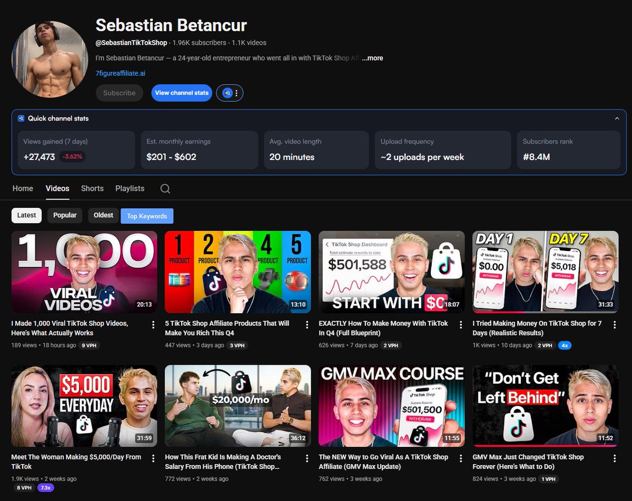Click title GMV Max Just Changed TikTok Shop Forever
This screenshot has width=632, height=501.
click(x=528, y=462)
